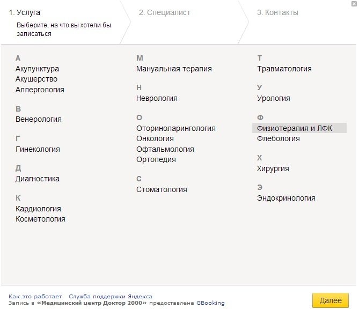Viewport: 359px width, 316px height.
Task: Select the Стоматология service
Action: tap(162, 189)
